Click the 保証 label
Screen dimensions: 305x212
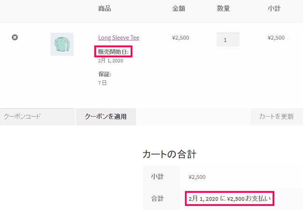104,74
